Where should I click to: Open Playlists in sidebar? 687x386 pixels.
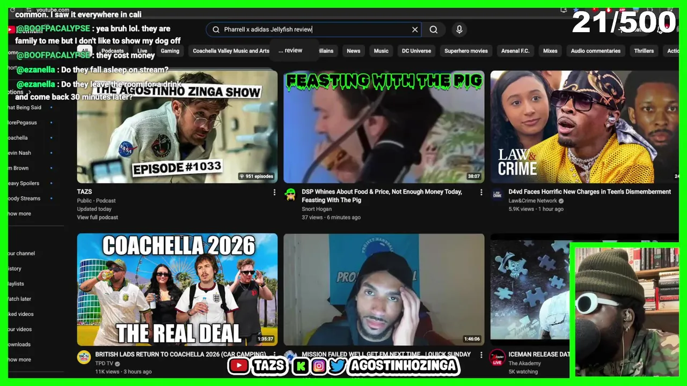pos(16,284)
